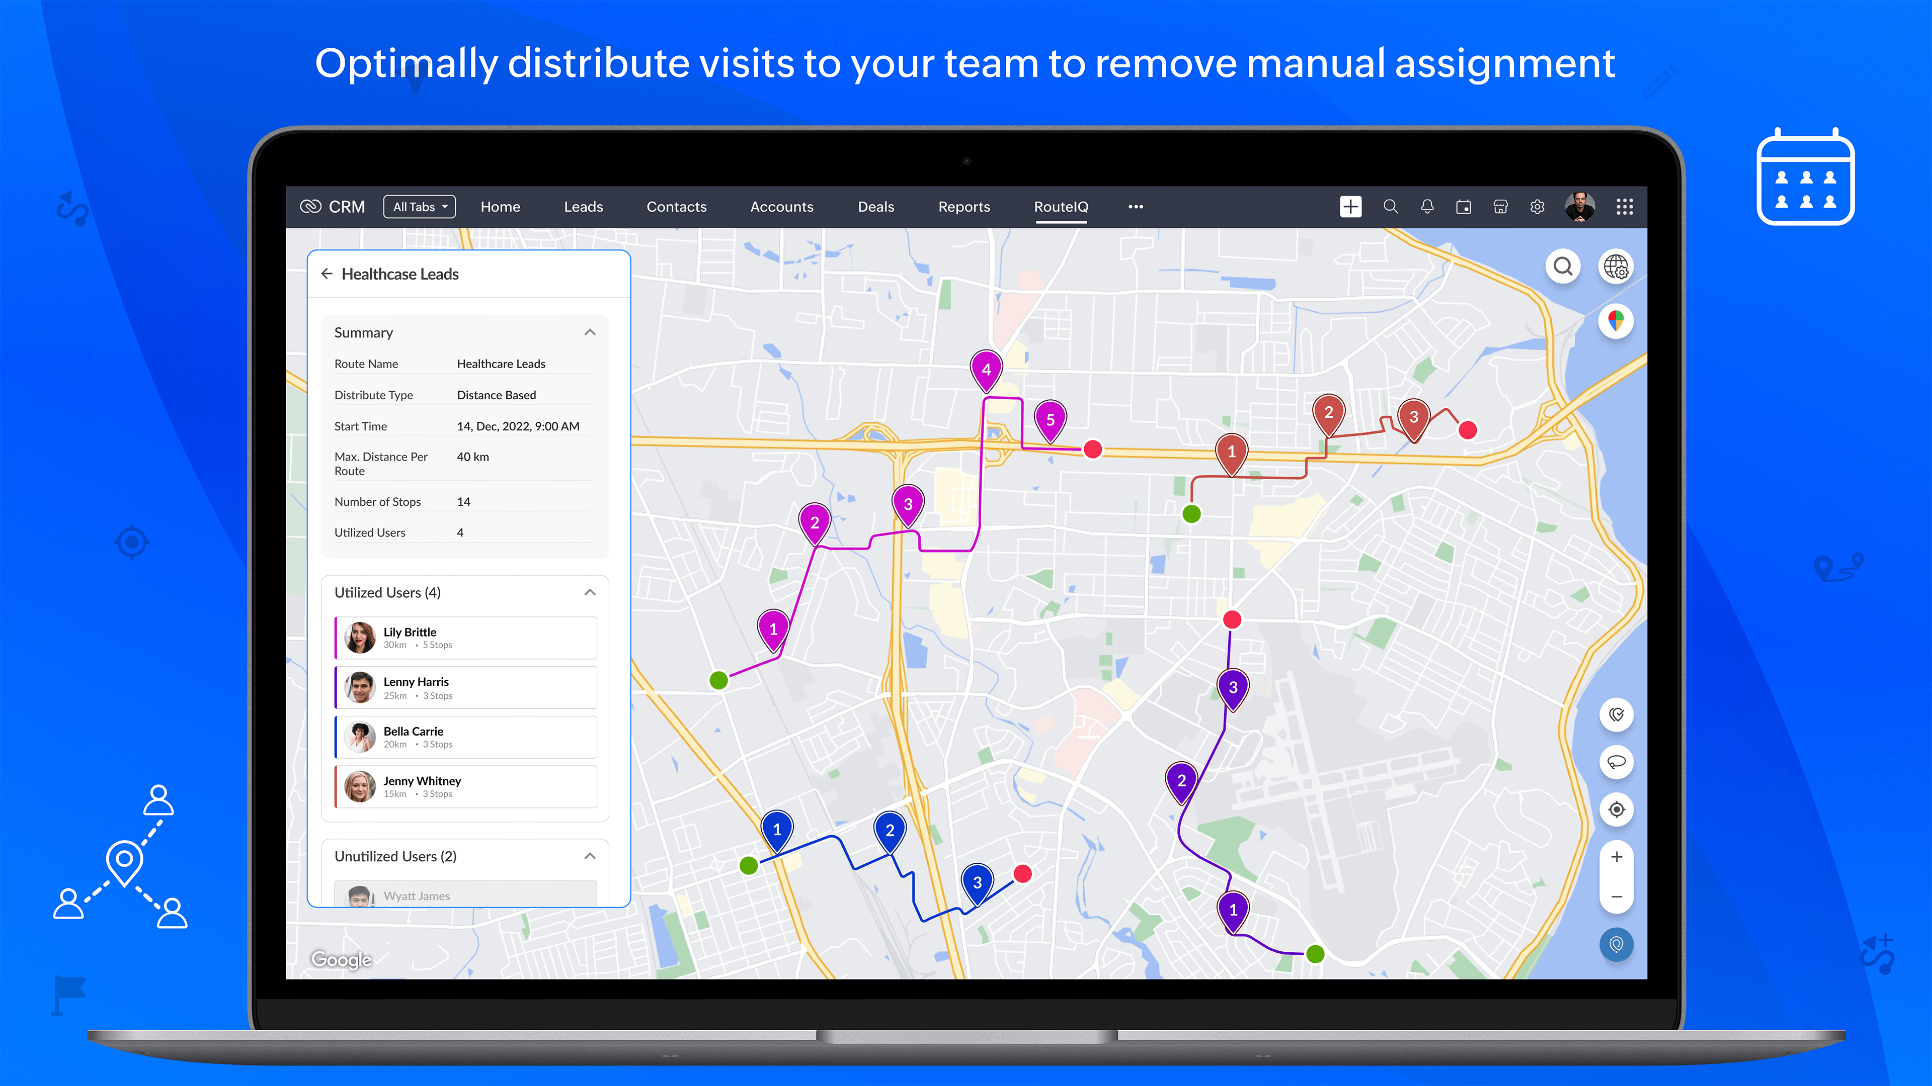Open the settings gear in header
The width and height of the screenshot is (1932, 1086).
tap(1537, 207)
